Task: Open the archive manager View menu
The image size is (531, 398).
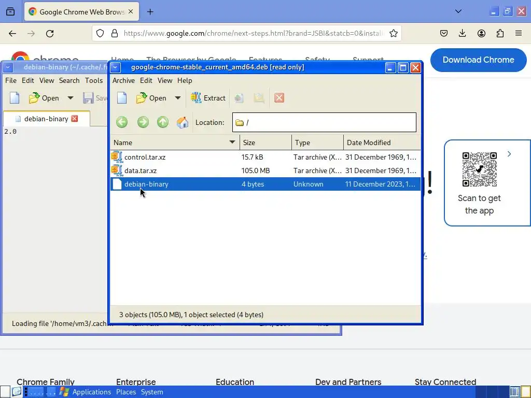Action: pyautogui.click(x=165, y=80)
